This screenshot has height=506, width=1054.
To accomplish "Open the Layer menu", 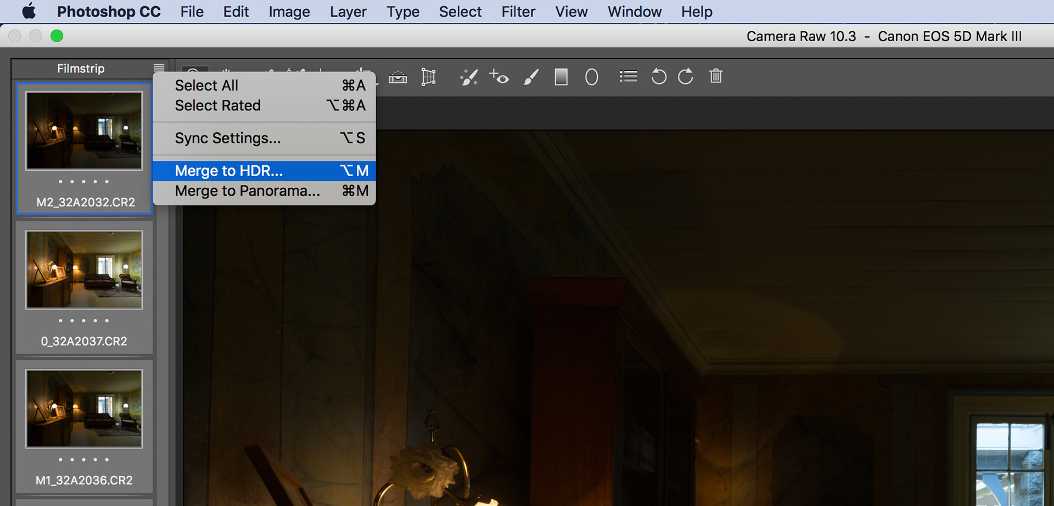I will pyautogui.click(x=348, y=12).
